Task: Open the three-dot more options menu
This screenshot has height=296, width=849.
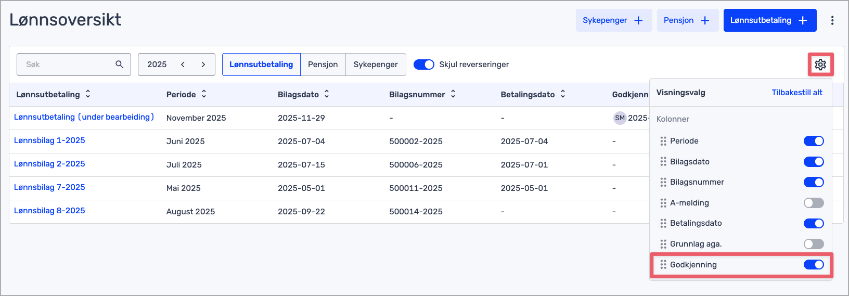Action: [832, 20]
